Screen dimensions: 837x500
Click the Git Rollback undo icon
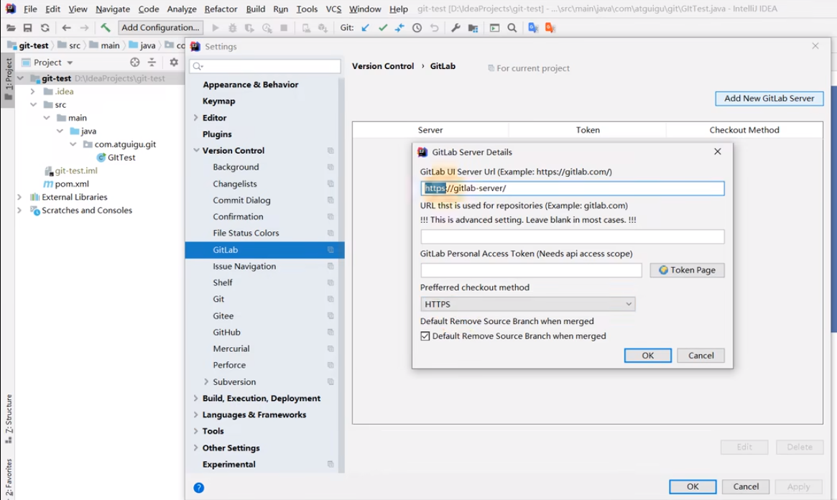pos(435,28)
